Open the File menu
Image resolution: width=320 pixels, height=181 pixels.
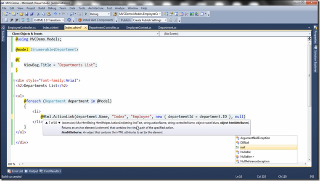[4, 8]
